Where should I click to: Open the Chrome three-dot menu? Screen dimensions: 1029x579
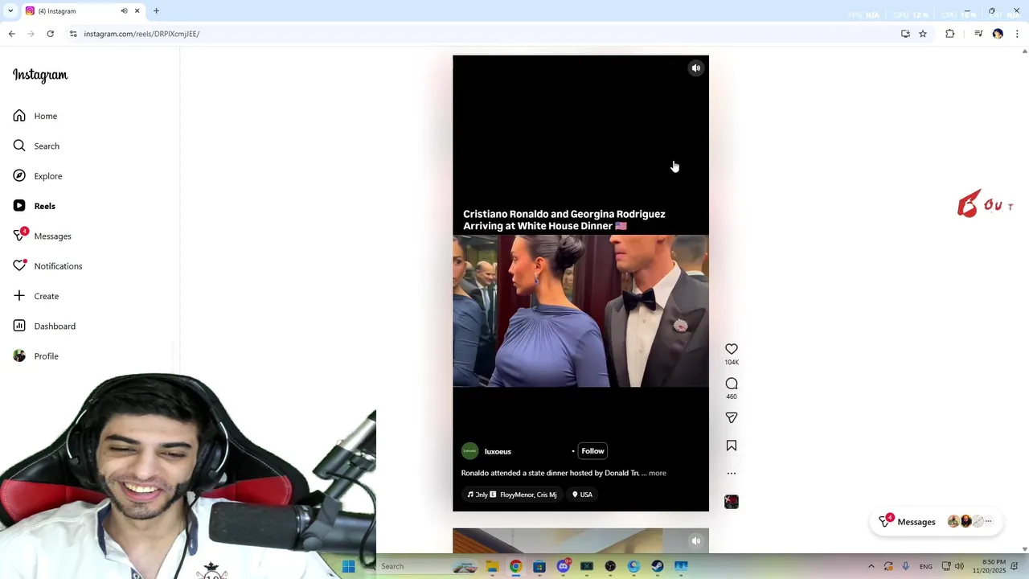pyautogui.click(x=1017, y=34)
